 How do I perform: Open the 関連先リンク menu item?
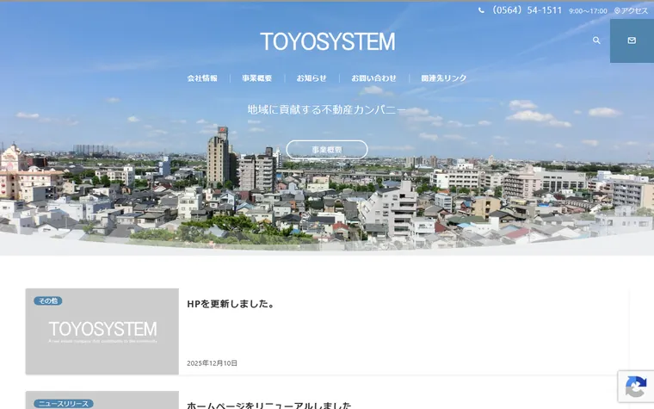444,78
